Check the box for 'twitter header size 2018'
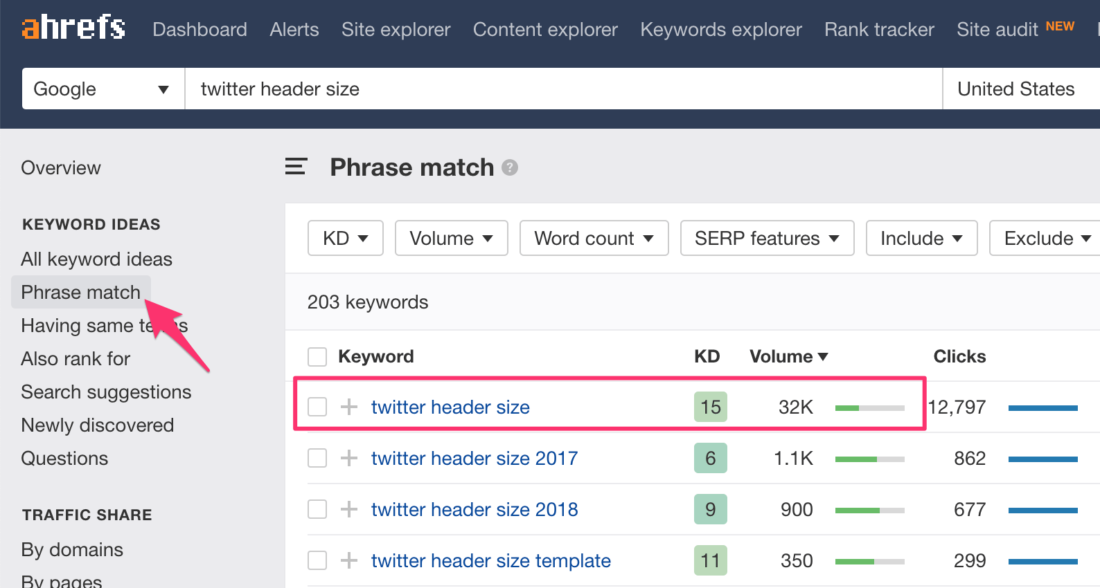Viewport: 1100px width, 588px height. coord(317,509)
